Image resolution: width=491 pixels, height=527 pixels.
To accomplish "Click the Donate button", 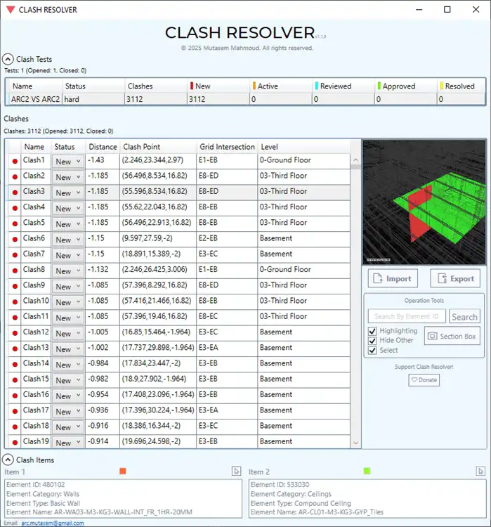I will coord(424,379).
